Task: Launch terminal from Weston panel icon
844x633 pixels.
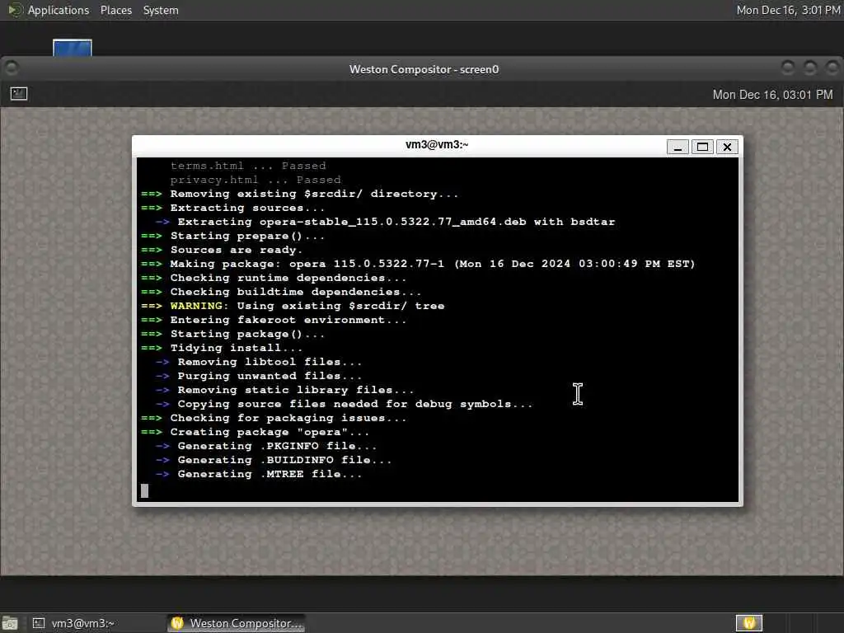Action: click(19, 94)
